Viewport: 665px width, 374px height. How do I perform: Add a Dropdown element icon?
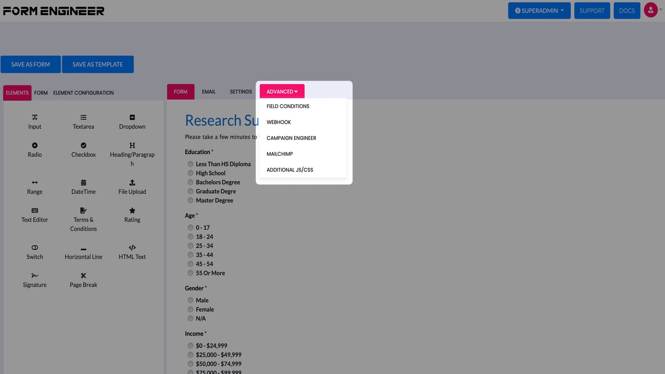132,117
